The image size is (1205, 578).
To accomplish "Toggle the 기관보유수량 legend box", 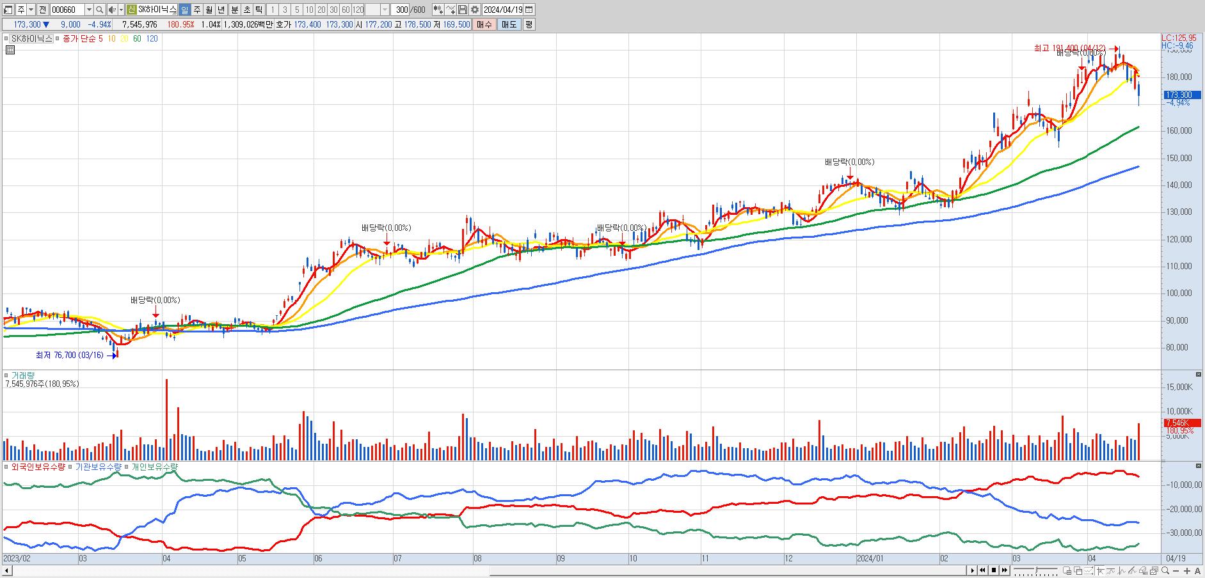I will tap(70, 467).
